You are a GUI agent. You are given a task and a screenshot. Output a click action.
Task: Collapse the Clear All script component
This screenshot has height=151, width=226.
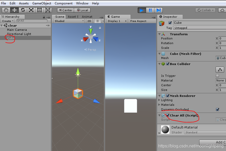(x=160, y=115)
